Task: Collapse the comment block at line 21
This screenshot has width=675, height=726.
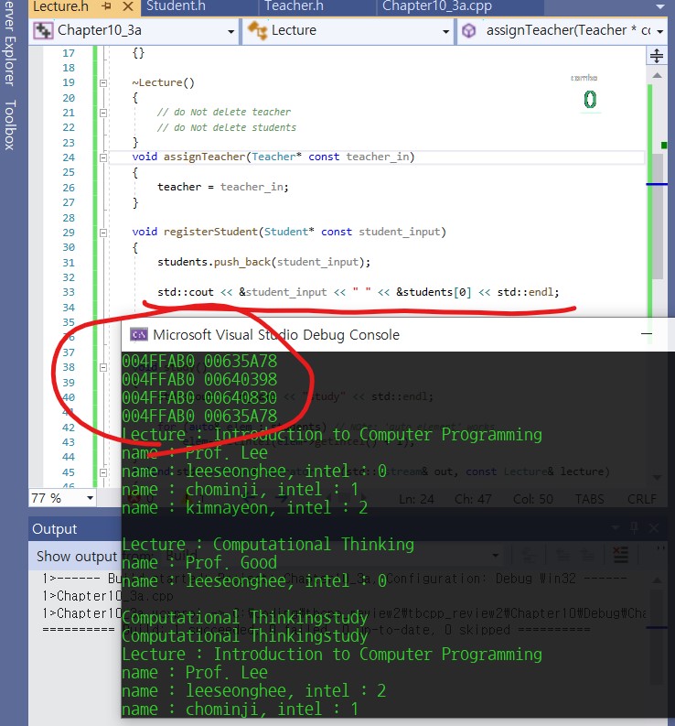Action: tap(103, 113)
